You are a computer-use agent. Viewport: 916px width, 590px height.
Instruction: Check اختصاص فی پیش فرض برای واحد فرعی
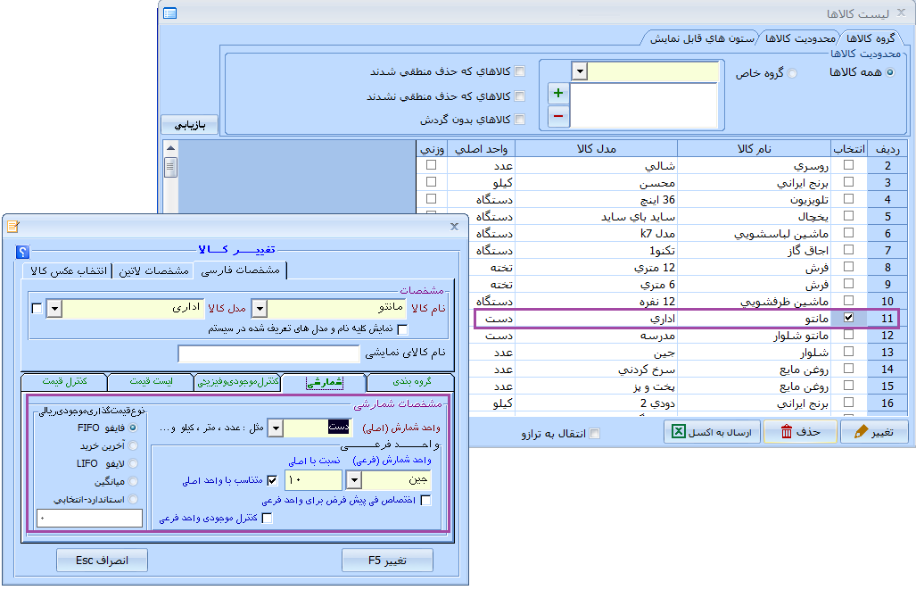[425, 500]
